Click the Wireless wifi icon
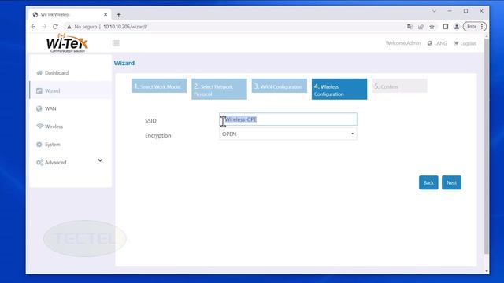The height and width of the screenshot is (283, 504). [x=39, y=126]
